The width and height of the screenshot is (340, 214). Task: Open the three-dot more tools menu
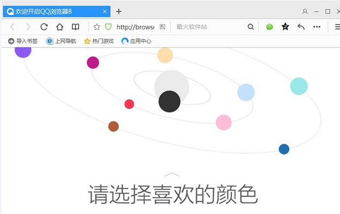pyautogui.click(x=317, y=27)
